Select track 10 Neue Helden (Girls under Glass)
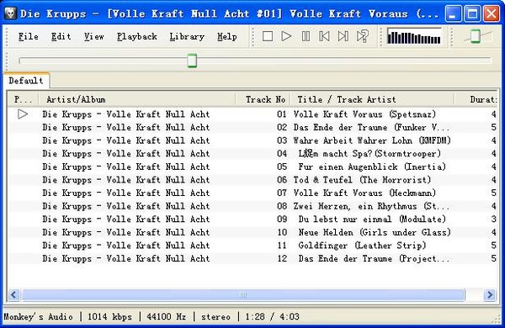 pos(252,232)
